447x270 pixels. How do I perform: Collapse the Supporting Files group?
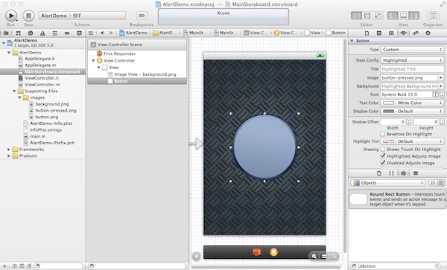coord(14,91)
